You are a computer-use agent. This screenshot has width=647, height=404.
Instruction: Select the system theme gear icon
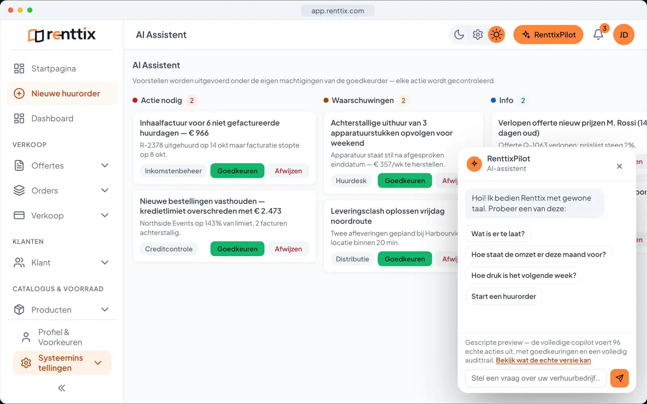click(478, 35)
